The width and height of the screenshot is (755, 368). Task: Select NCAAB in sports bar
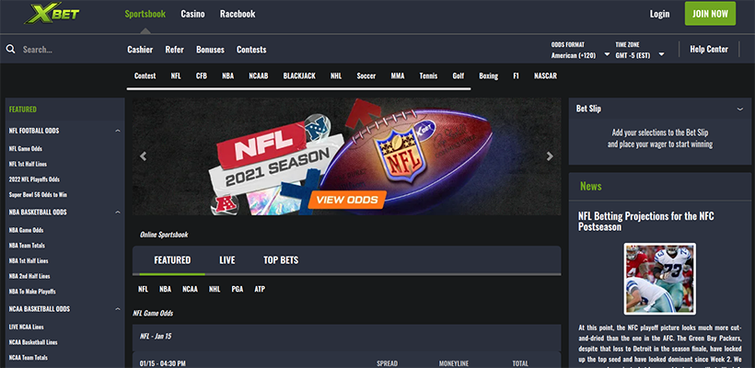[x=259, y=76]
